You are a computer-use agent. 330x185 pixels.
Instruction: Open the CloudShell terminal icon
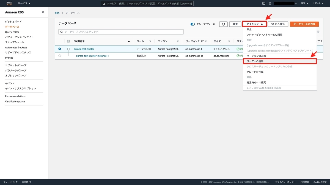pos(264,3)
